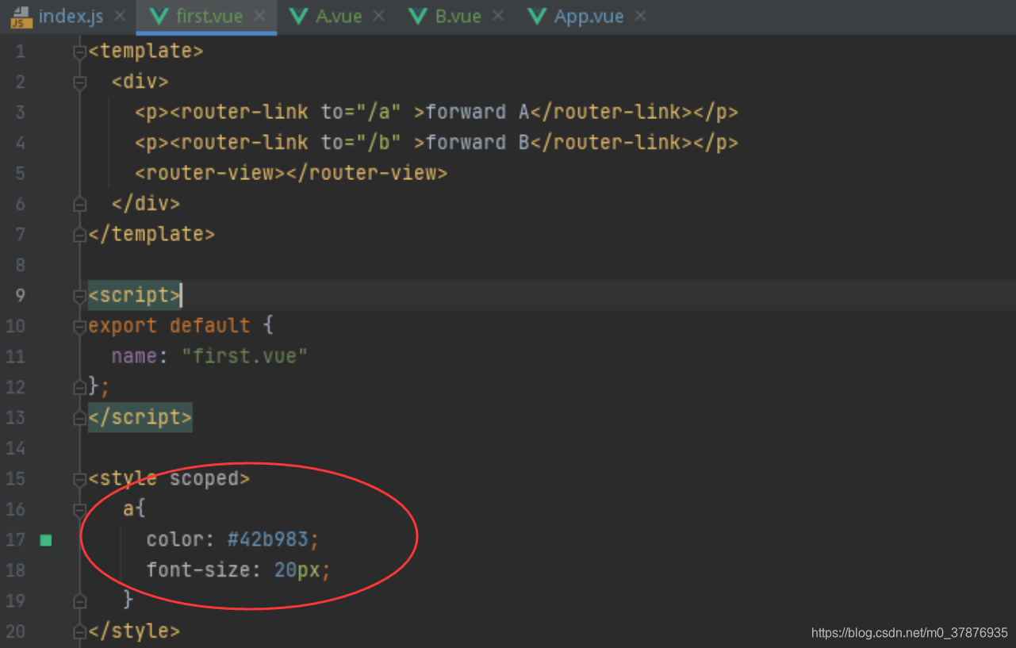1016x648 pixels.
Task: Close the index.js tab
Action: point(120,16)
